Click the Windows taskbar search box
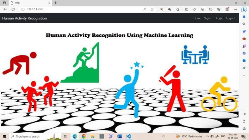Image resolution: width=249 pixels, height=140 pixels. (35, 136)
